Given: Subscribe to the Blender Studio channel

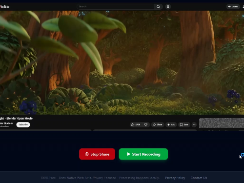Looking at the screenshot, I should 23,124.
